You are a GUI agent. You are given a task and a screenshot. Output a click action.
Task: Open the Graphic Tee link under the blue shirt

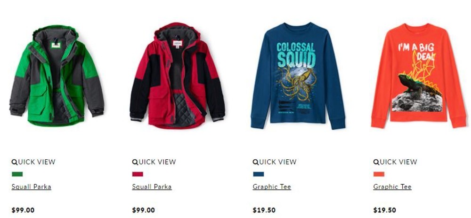coord(272,187)
